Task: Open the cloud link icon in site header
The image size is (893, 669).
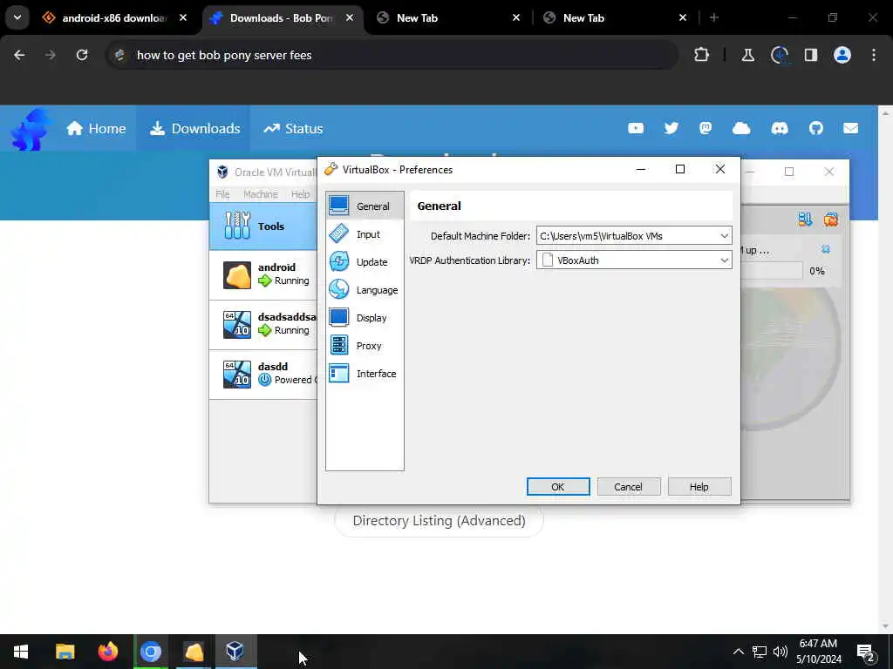Action: pyautogui.click(x=741, y=129)
